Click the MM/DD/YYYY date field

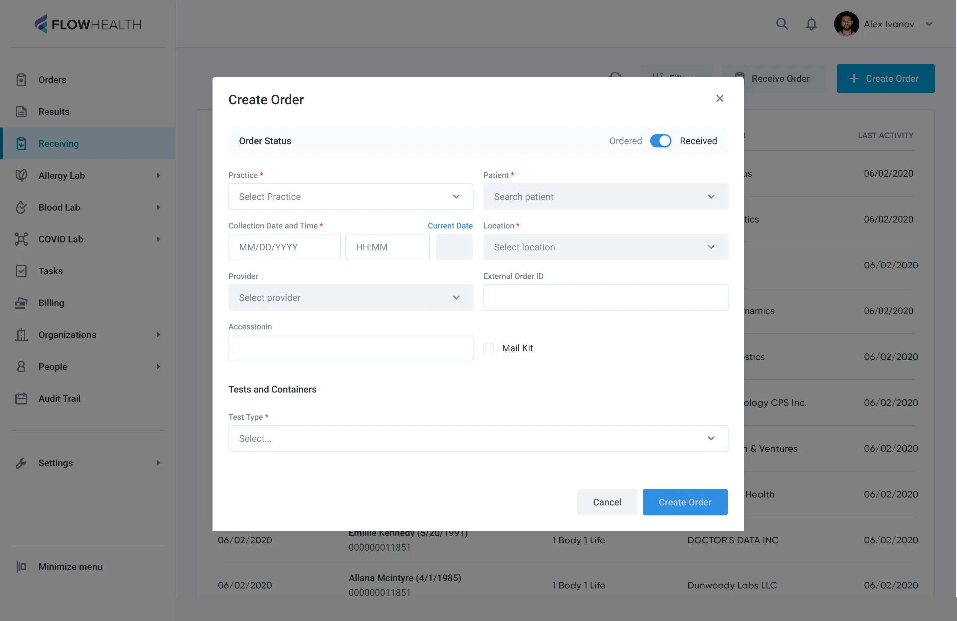[x=284, y=247]
